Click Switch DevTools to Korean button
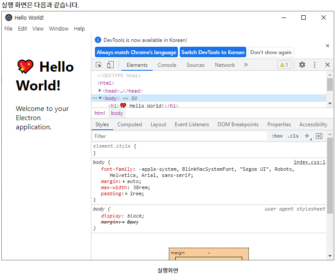The height and width of the screenshot is (280, 335). pos(213,52)
